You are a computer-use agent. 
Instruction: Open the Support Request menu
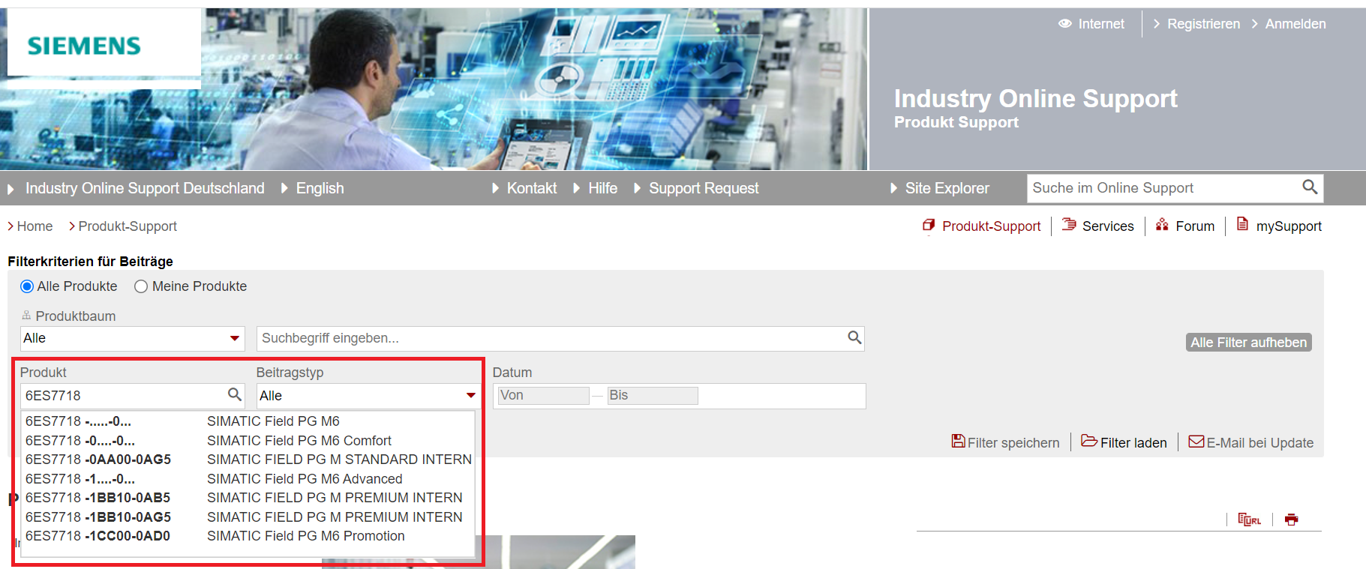coord(704,188)
